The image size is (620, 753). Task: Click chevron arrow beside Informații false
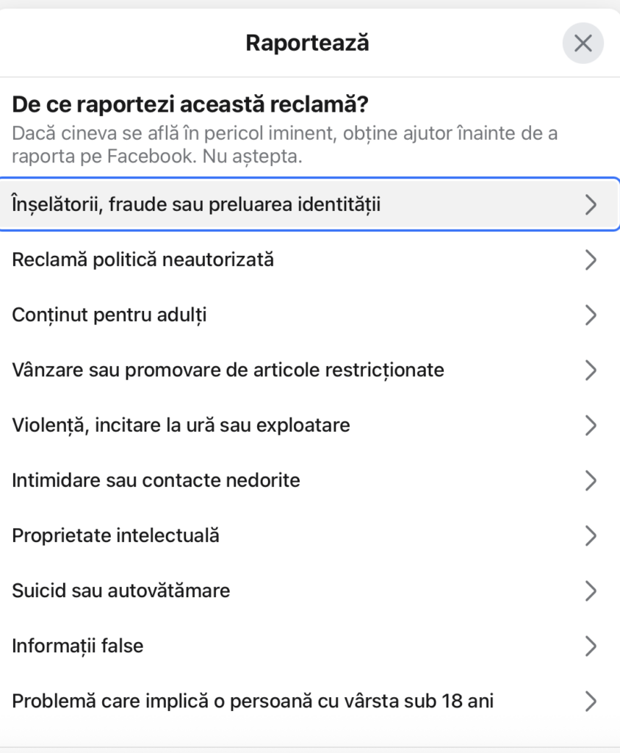591,646
